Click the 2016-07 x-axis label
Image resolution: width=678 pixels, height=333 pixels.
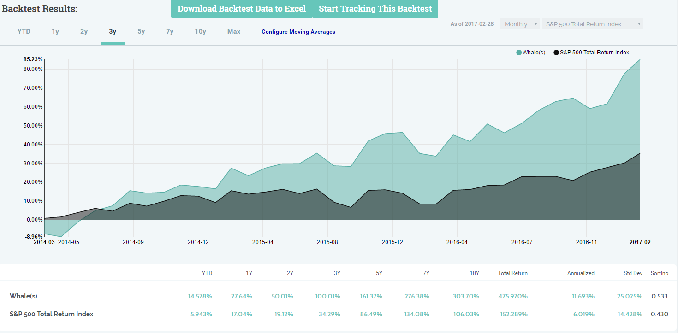pos(522,242)
